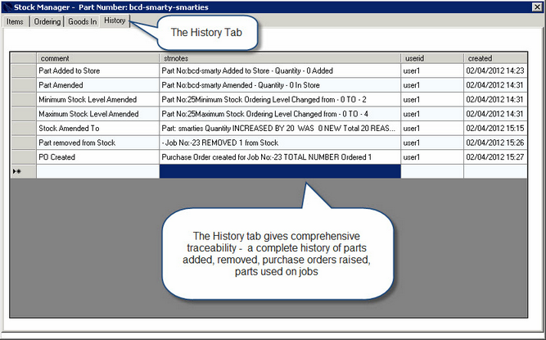
Task: Select the 'Stock Amended To' cell
Action: [98, 128]
